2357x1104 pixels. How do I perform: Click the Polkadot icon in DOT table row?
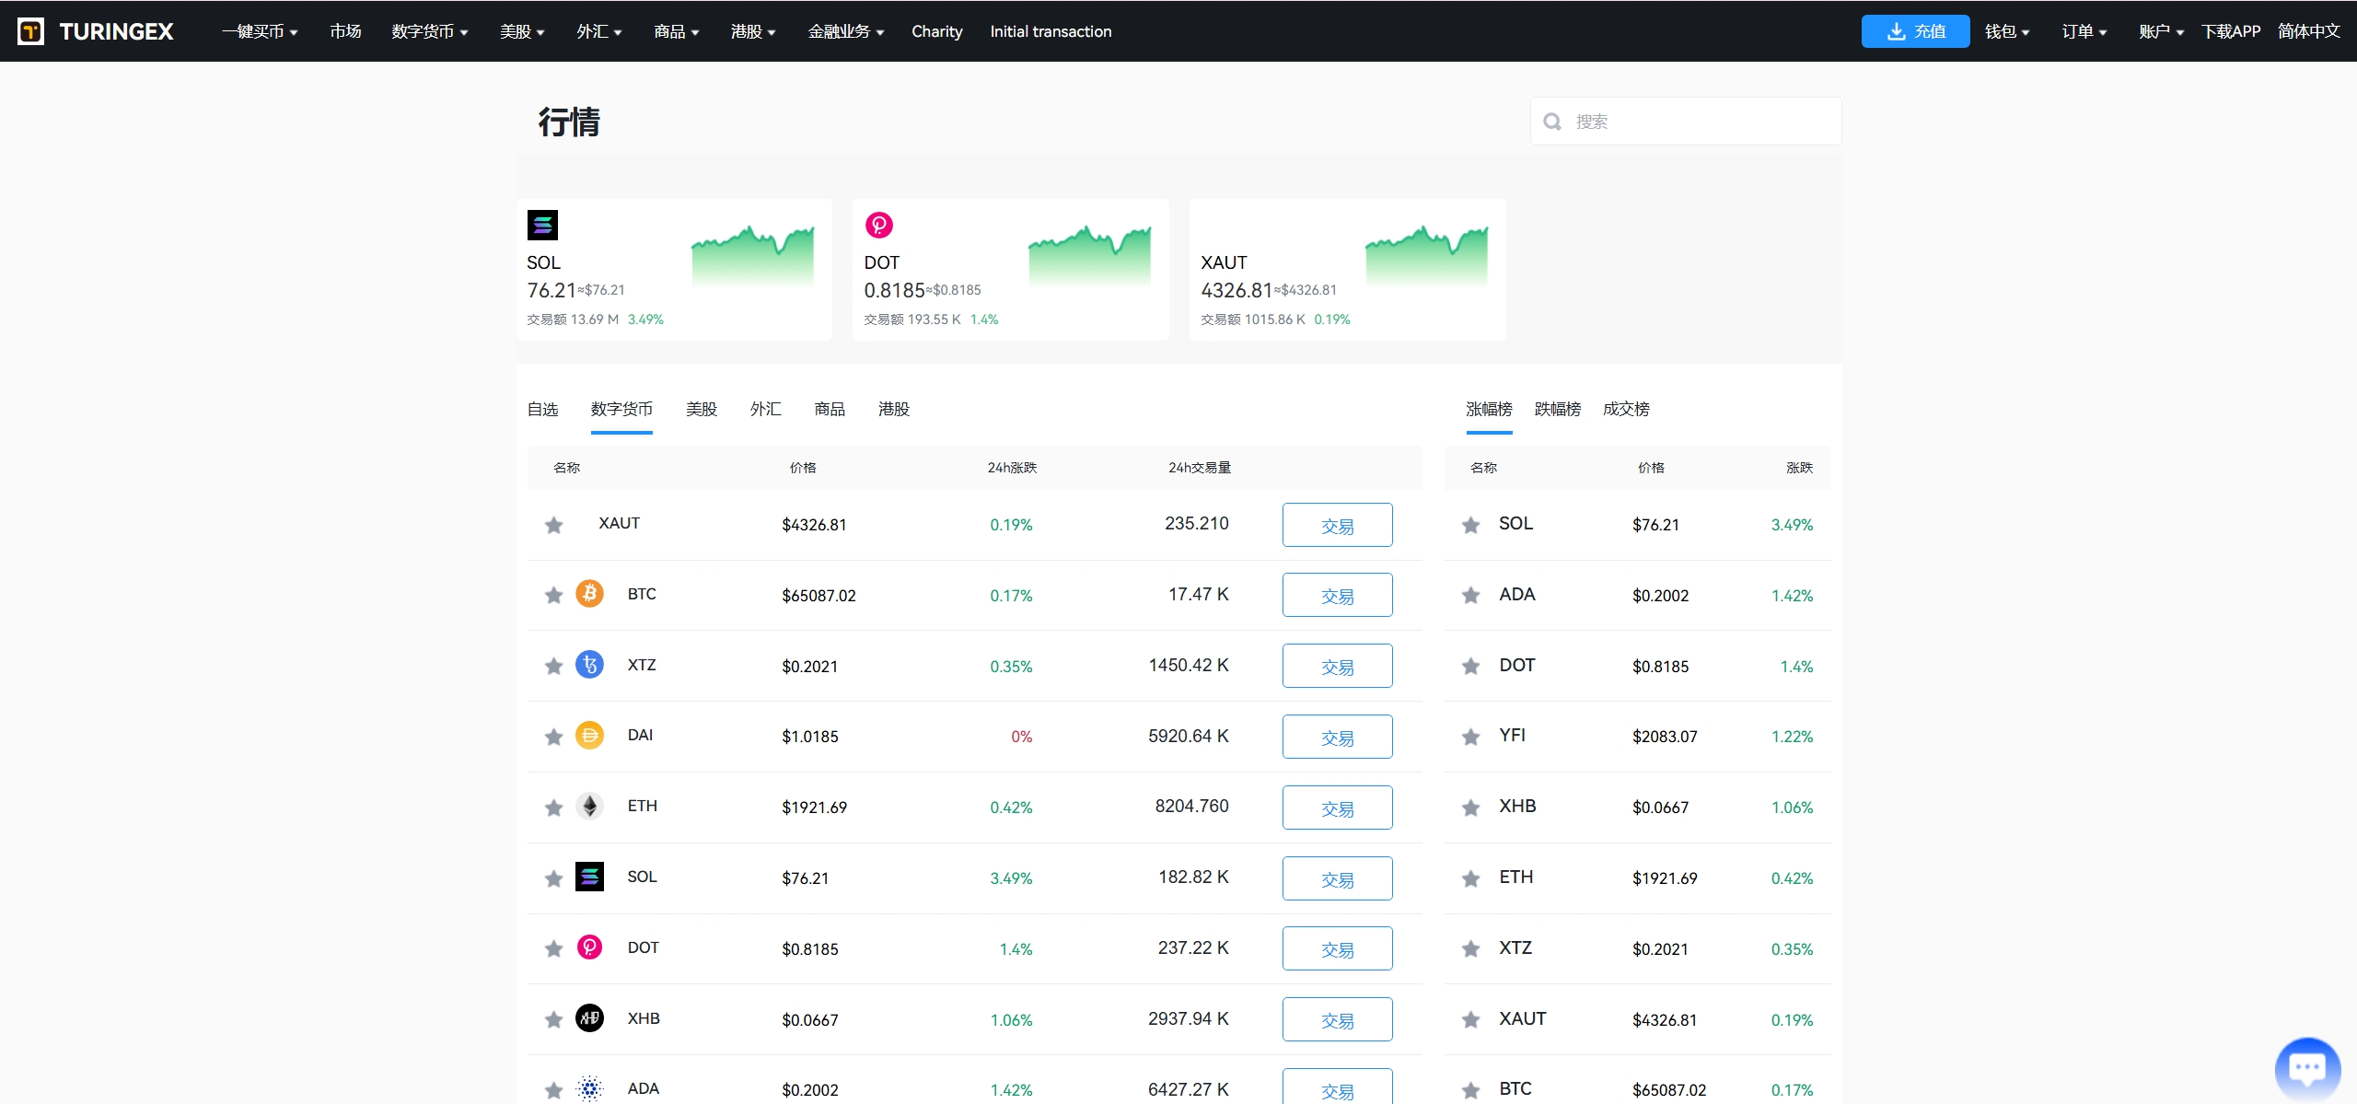coord(589,947)
